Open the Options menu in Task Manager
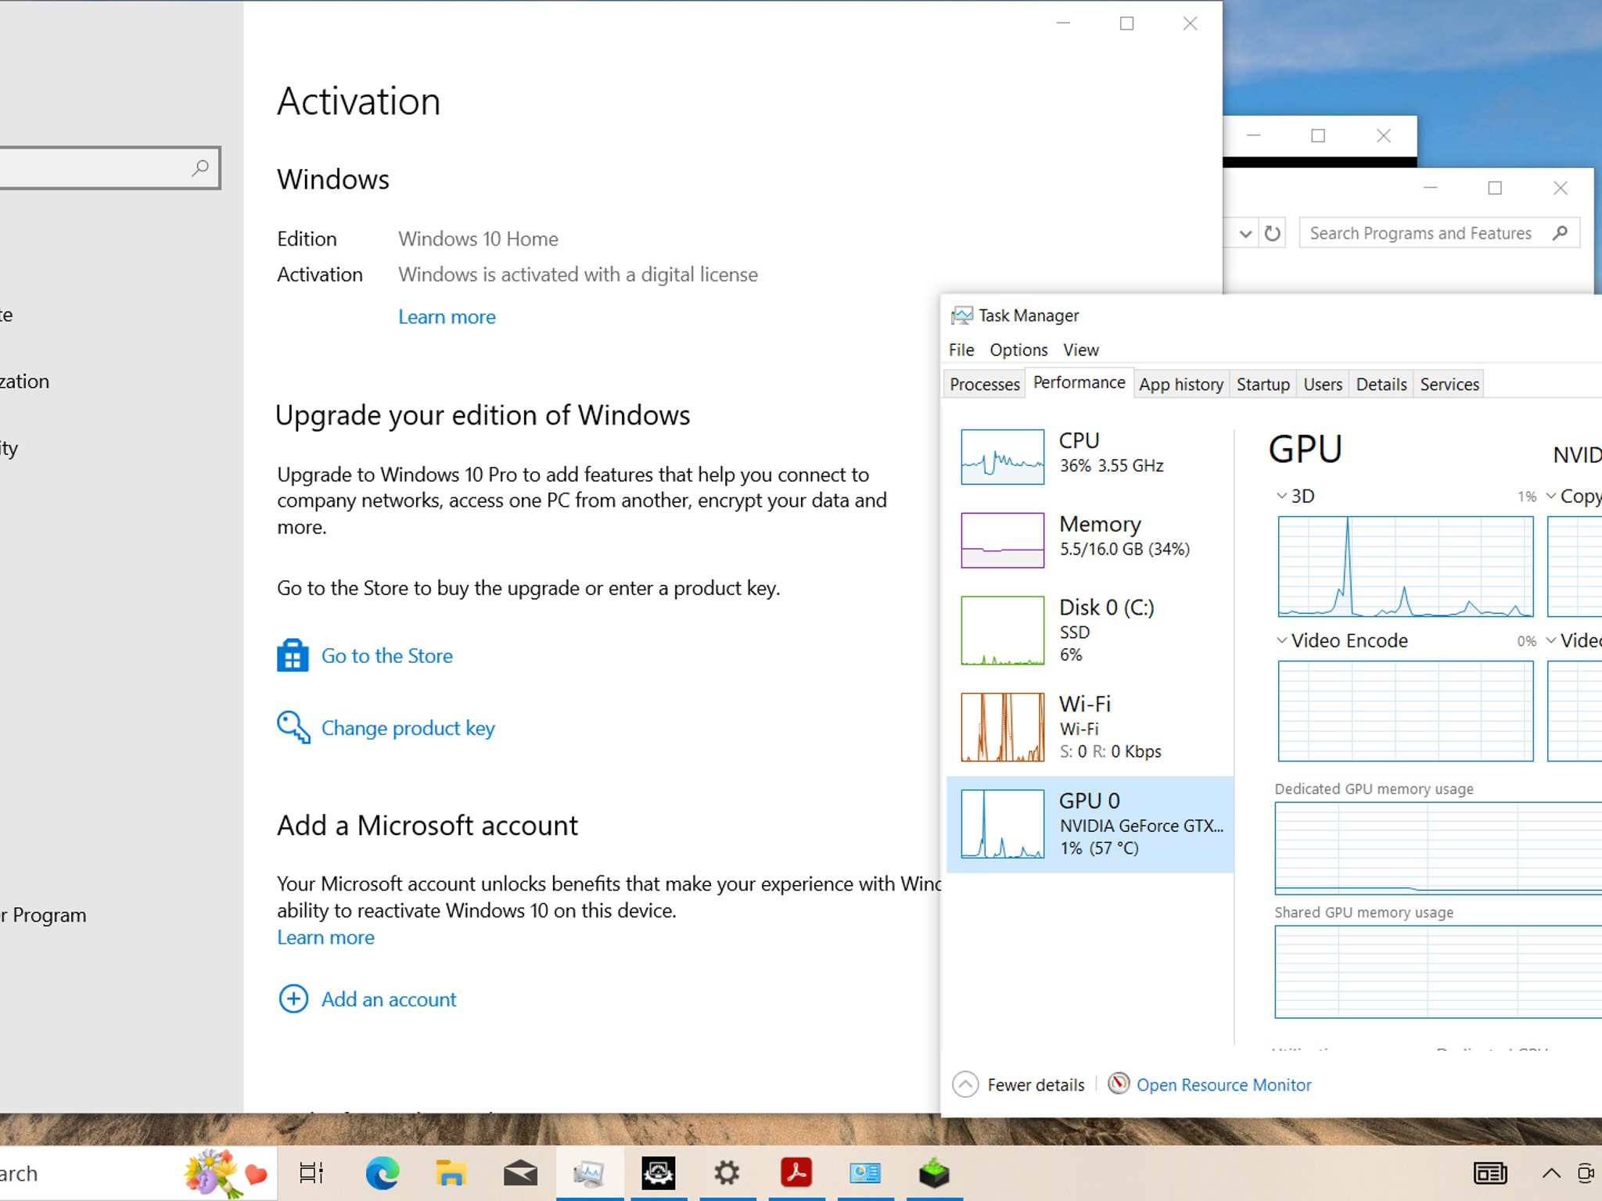This screenshot has height=1201, width=1602. [x=1018, y=350]
